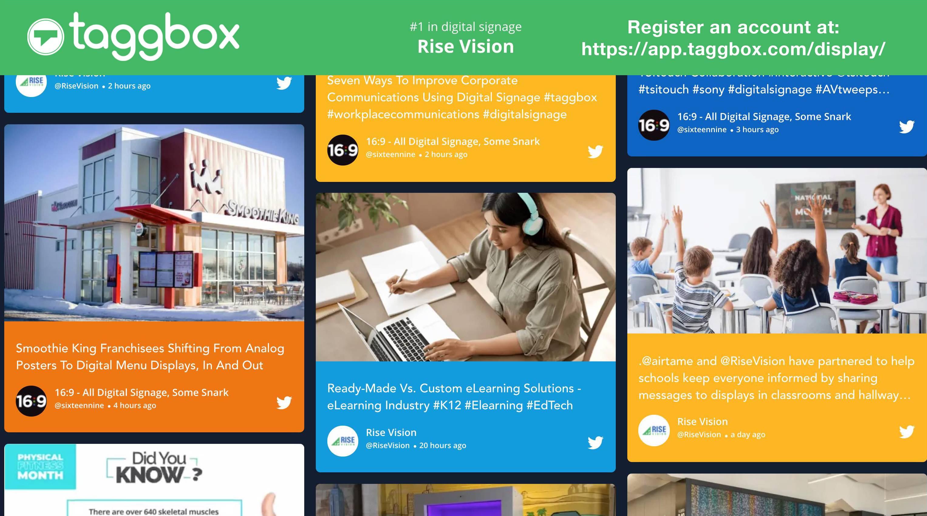Click Rise Vision avatar on the eLearning card
This screenshot has width=927, height=516.
pos(343,441)
